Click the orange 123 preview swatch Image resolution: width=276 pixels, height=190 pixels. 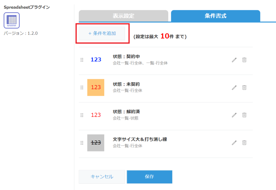point(96,87)
